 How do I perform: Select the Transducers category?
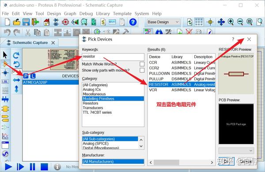tap(113, 108)
